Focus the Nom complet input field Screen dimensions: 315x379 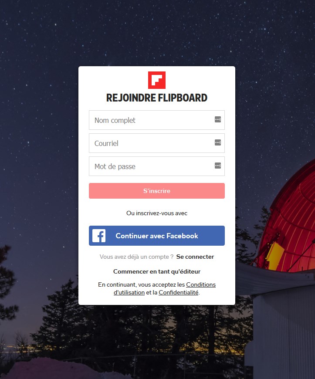coord(157,120)
